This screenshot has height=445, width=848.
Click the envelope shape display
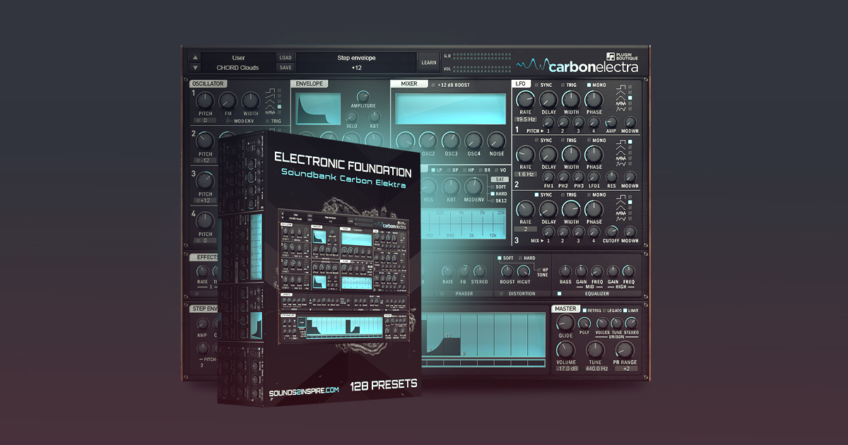[318, 109]
